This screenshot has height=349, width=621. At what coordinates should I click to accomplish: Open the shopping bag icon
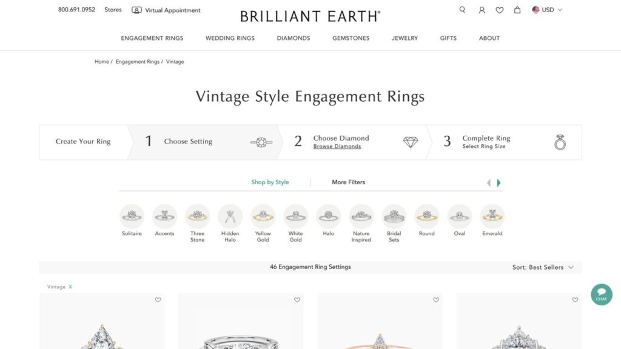point(517,10)
